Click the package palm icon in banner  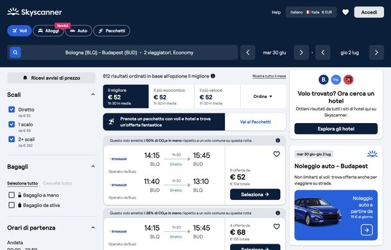pos(112,122)
